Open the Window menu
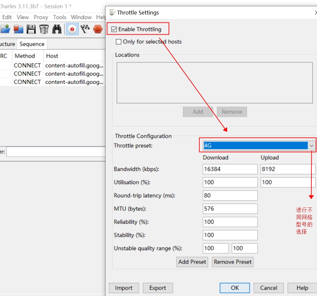 tap(81, 17)
